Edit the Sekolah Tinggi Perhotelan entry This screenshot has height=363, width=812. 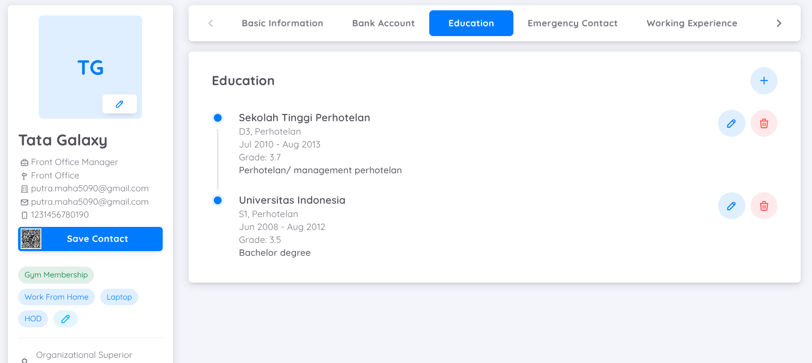pos(731,123)
